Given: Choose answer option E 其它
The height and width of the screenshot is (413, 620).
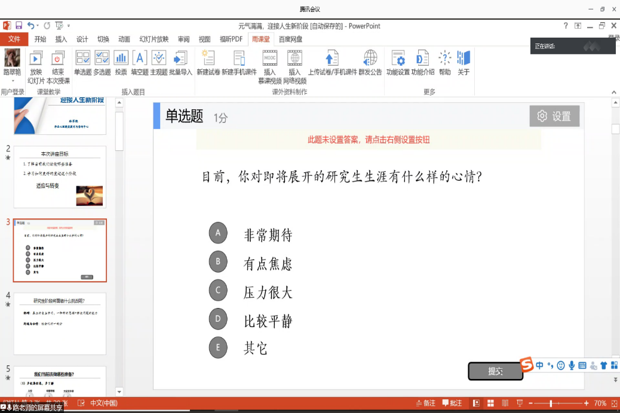Looking at the screenshot, I should point(219,347).
